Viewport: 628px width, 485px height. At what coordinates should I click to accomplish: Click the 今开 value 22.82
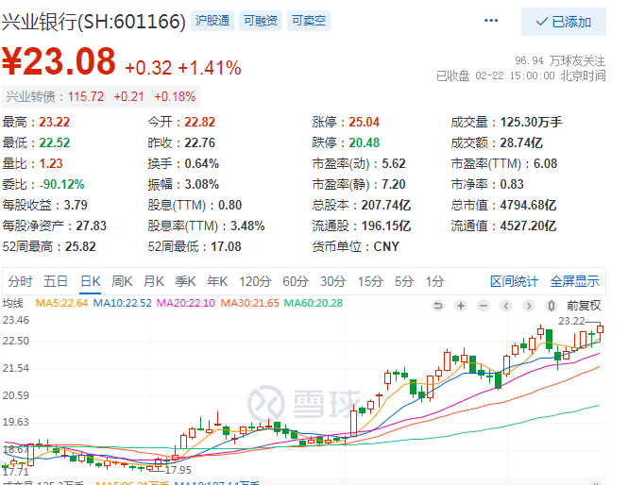(200, 122)
